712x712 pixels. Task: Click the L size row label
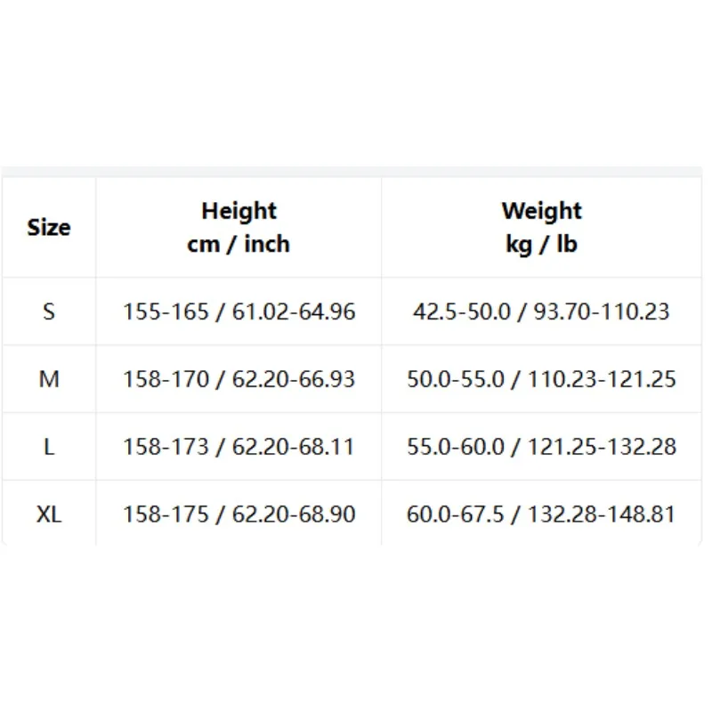point(49,447)
